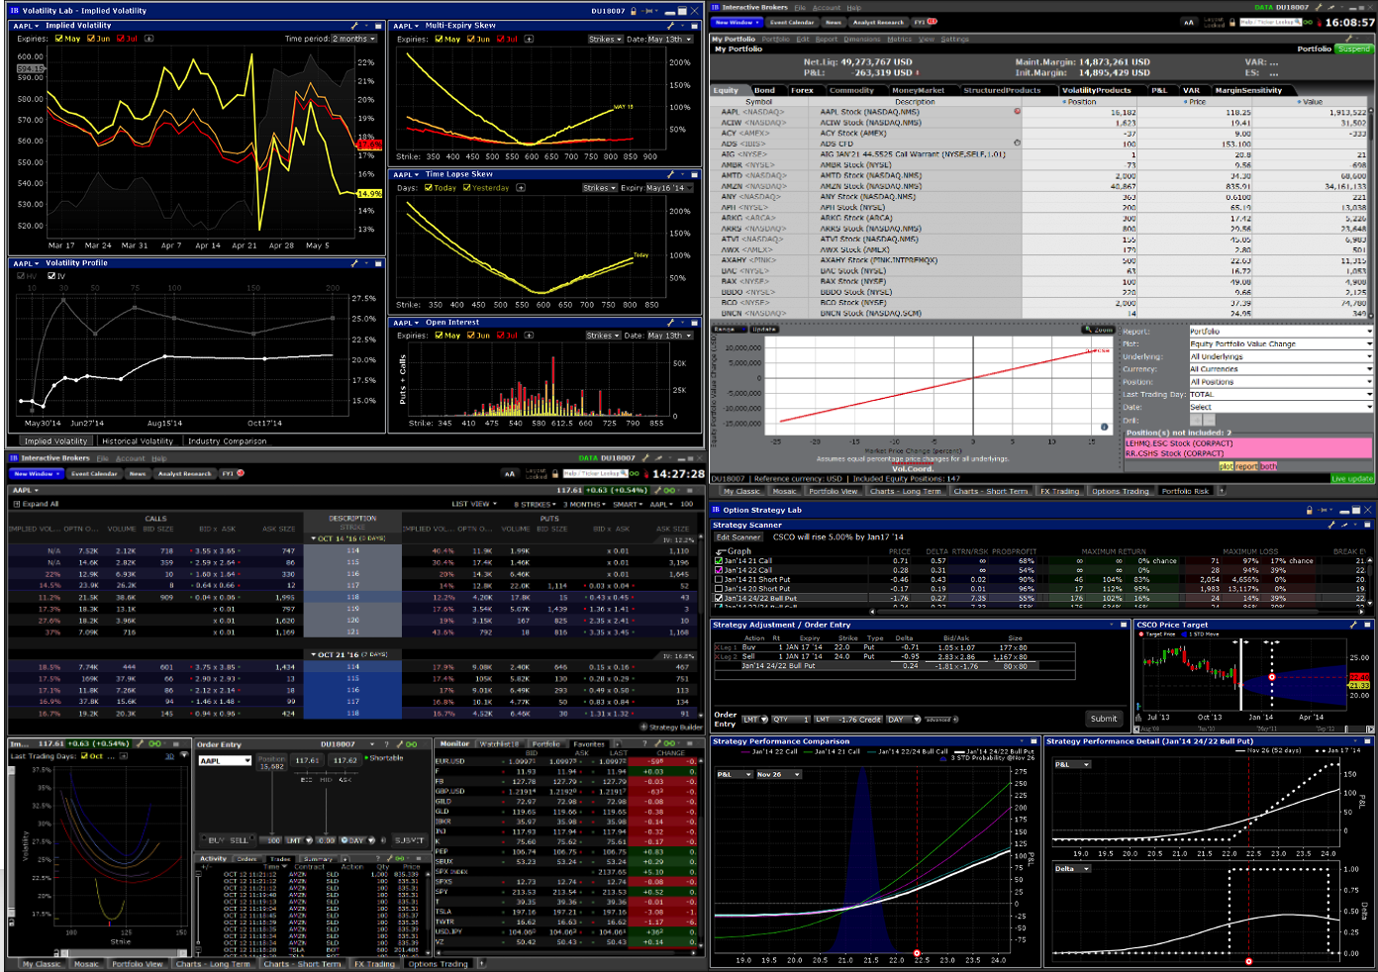Click Update button above risk chart

coord(764,330)
